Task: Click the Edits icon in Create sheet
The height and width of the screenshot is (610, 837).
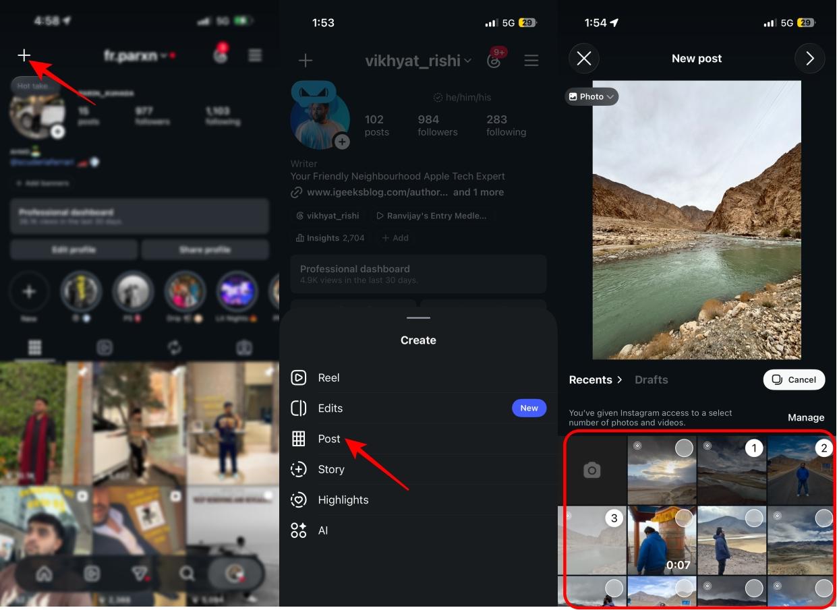Action: click(298, 408)
